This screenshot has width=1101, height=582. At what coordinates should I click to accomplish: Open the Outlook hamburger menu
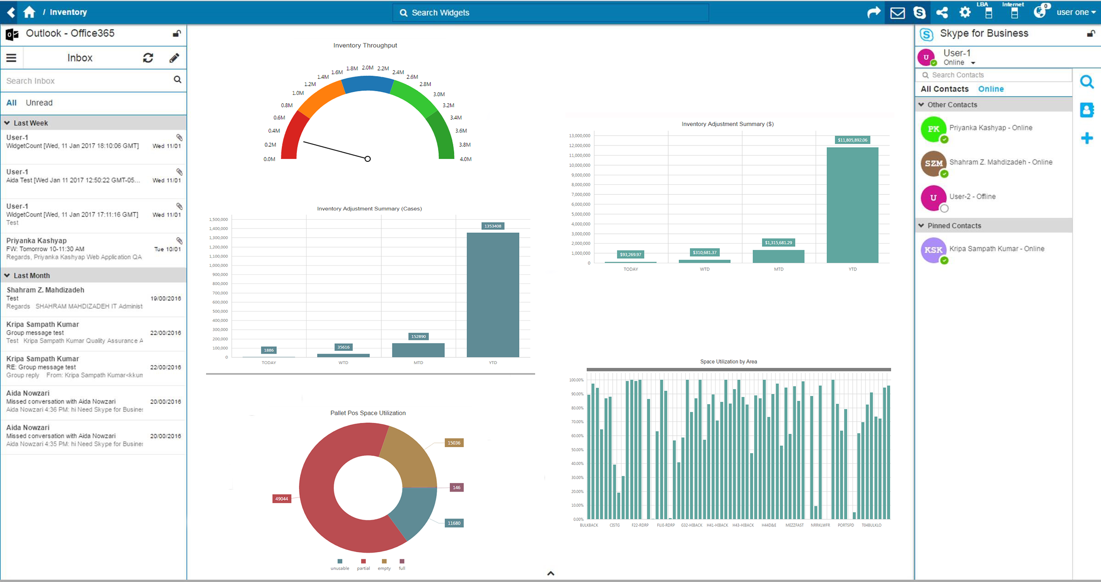point(11,58)
